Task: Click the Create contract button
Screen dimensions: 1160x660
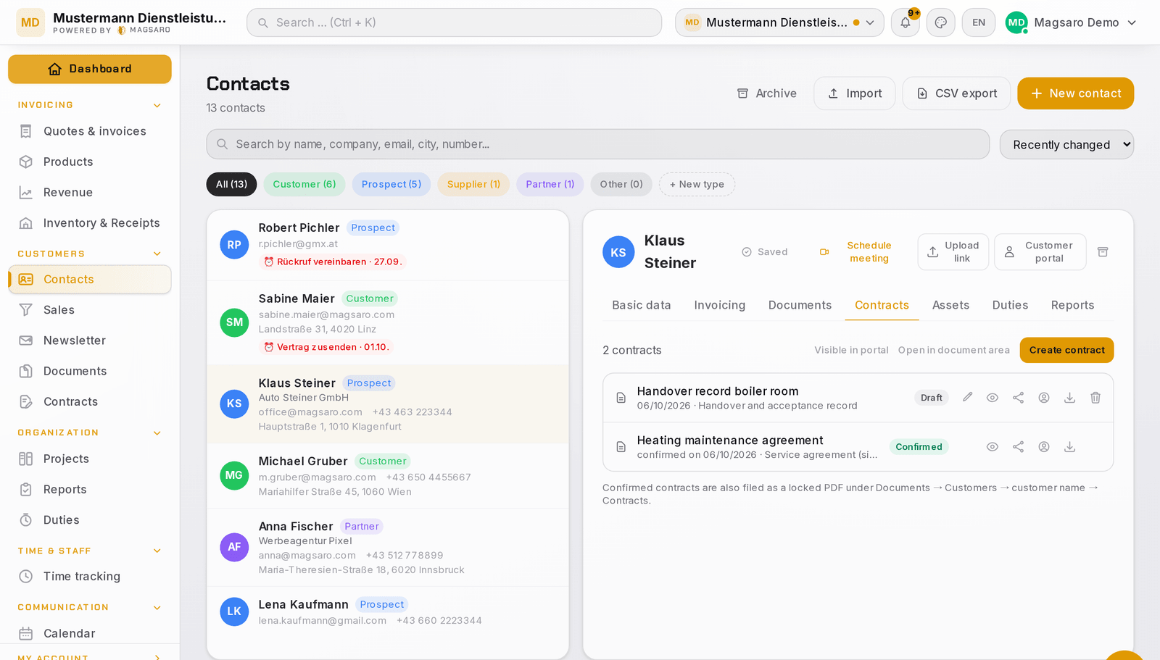Action: pos(1066,350)
